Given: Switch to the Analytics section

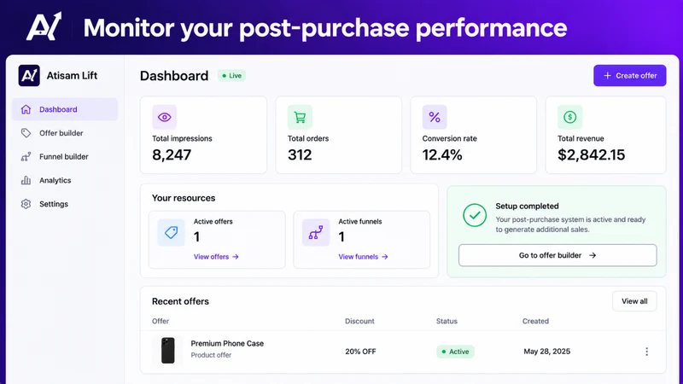Looking at the screenshot, I should pos(65,180).
